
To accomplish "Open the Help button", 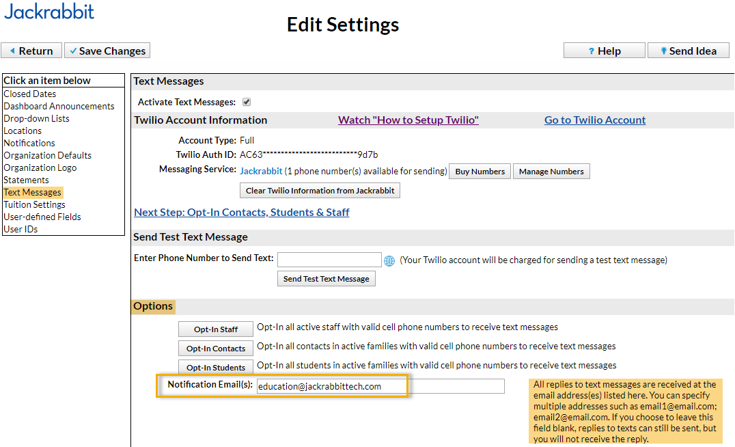I will [x=605, y=51].
